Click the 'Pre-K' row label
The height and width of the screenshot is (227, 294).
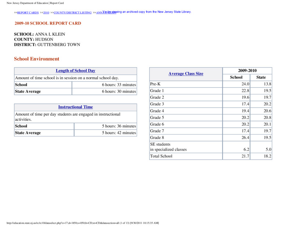155,84
